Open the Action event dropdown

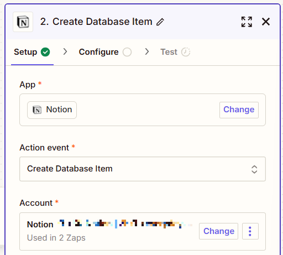tap(143, 169)
